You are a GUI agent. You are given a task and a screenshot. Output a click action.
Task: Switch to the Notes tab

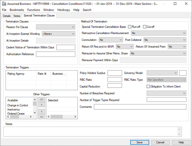tap(17, 16)
